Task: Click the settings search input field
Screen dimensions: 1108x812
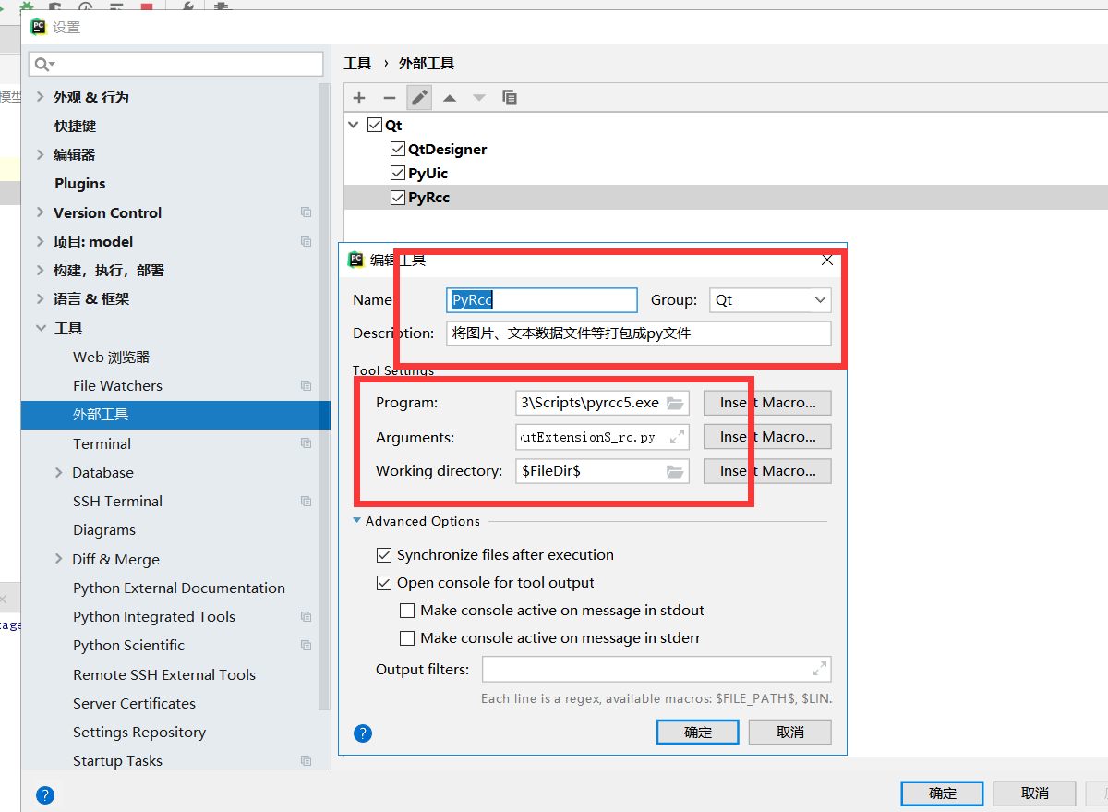Action: [x=175, y=65]
